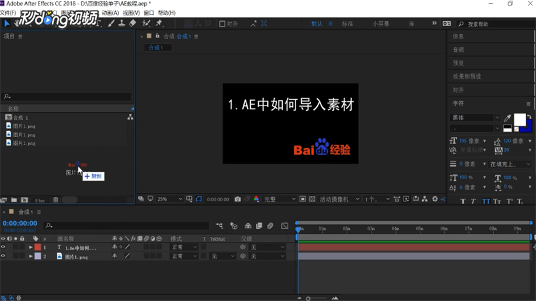Select the Clone Stamp tool
The height and width of the screenshot is (301, 536).
click(x=121, y=23)
